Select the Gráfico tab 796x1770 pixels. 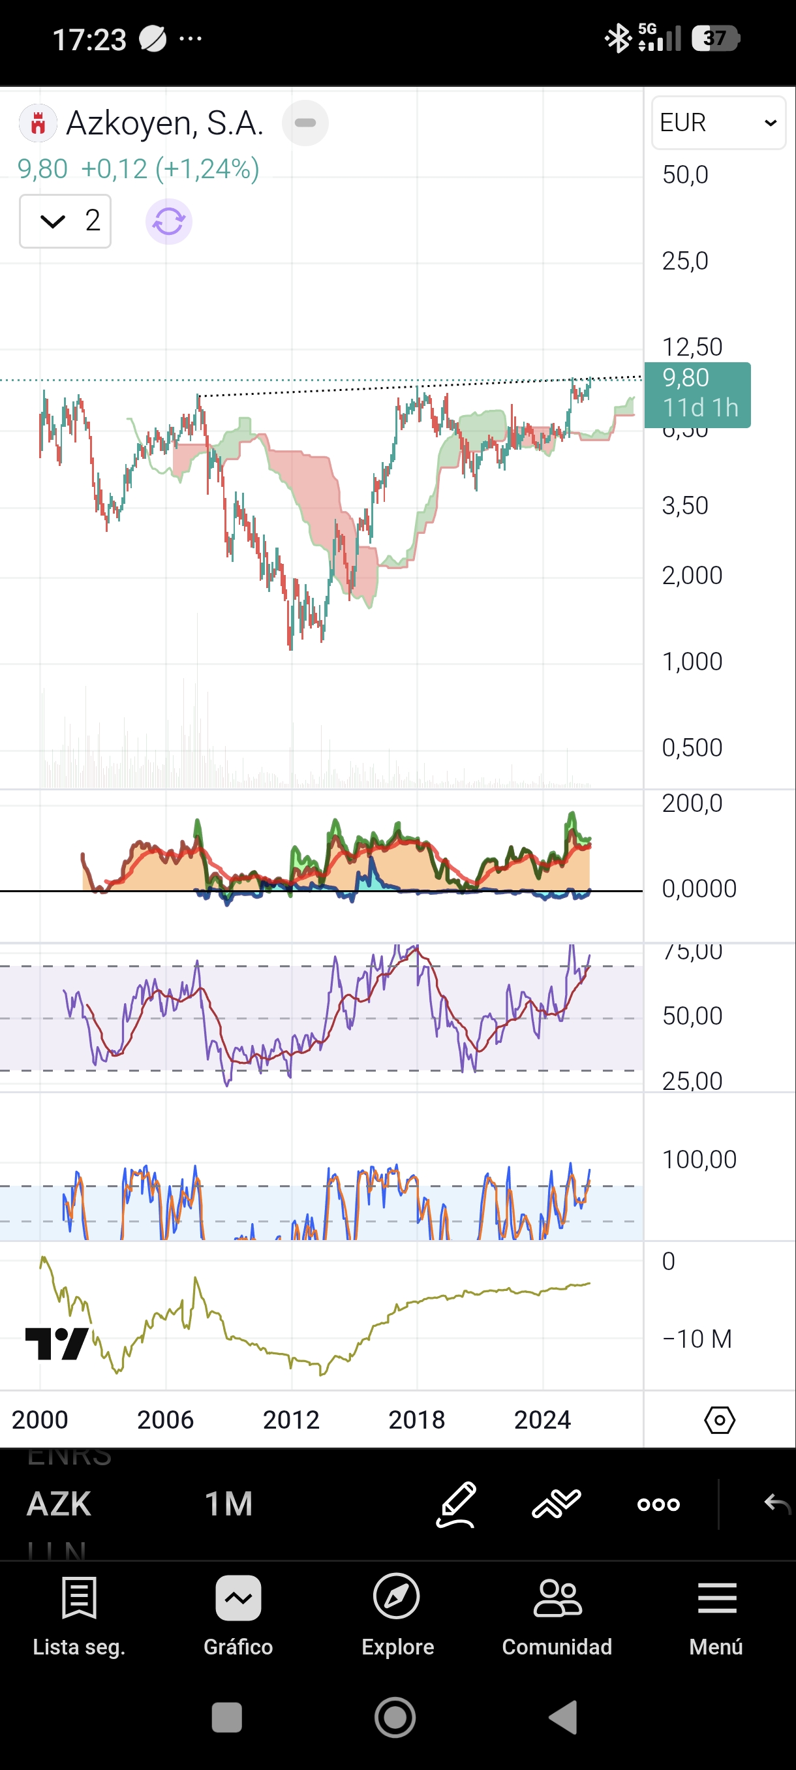pyautogui.click(x=237, y=1614)
